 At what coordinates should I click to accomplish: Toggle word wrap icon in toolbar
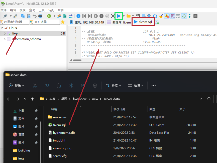point(178,16)
